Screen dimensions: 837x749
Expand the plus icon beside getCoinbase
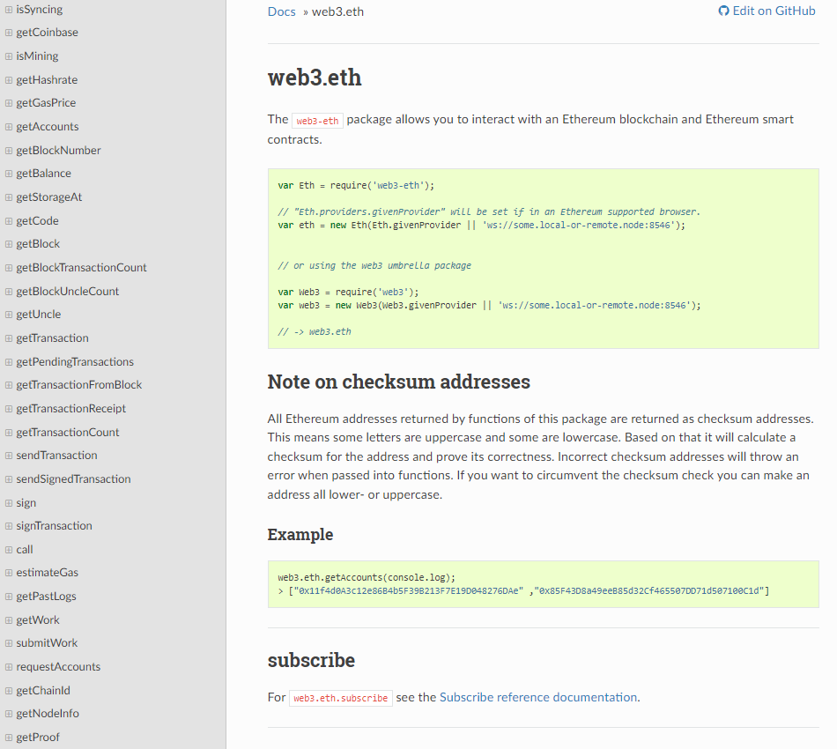pyautogui.click(x=7, y=32)
